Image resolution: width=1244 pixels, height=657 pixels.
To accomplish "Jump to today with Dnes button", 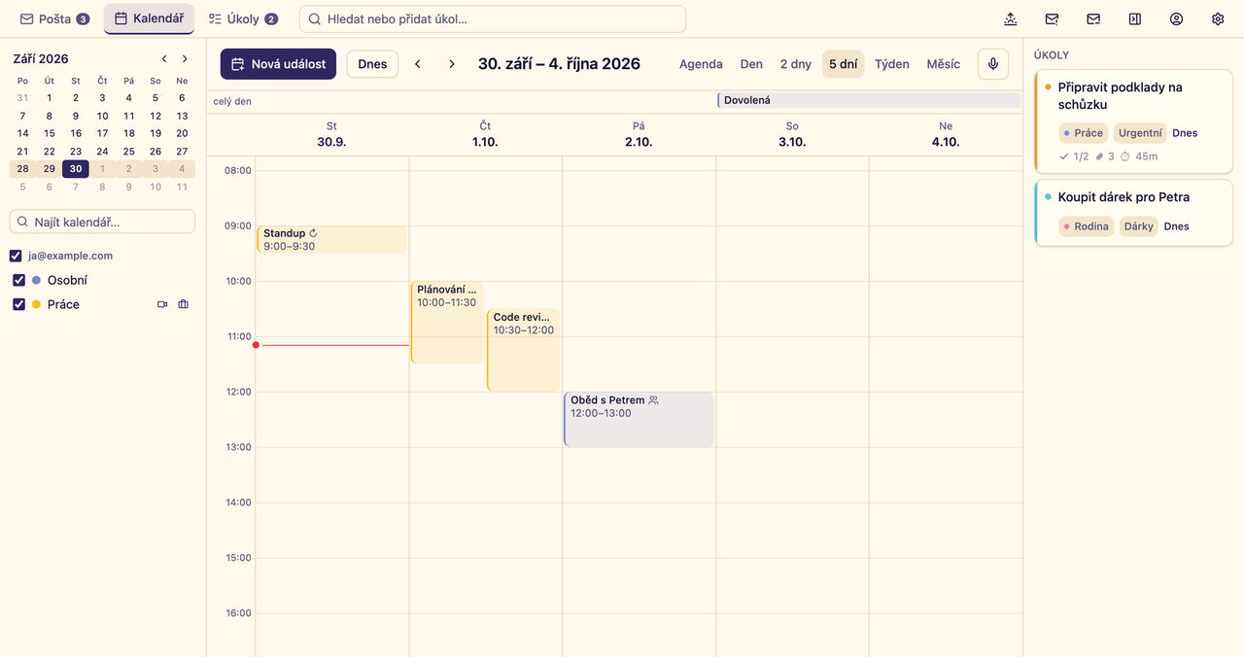I will pos(372,64).
